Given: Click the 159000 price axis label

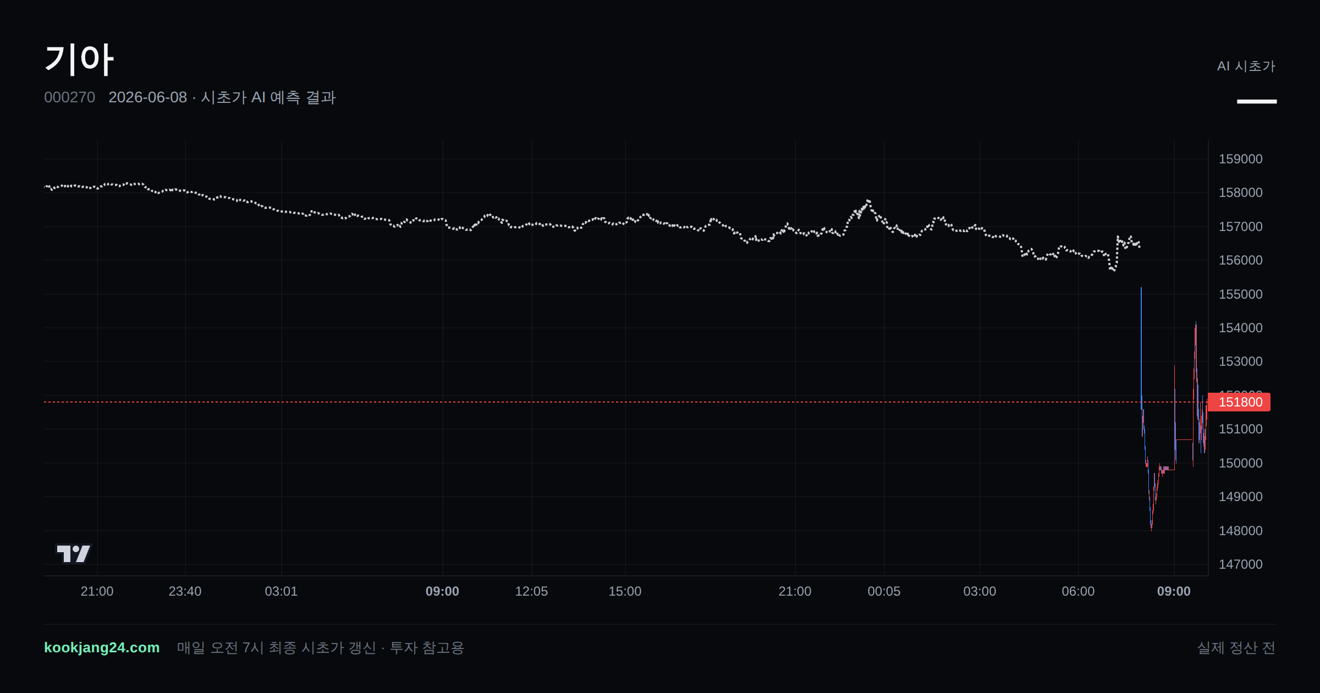Looking at the screenshot, I should coord(1240,159).
